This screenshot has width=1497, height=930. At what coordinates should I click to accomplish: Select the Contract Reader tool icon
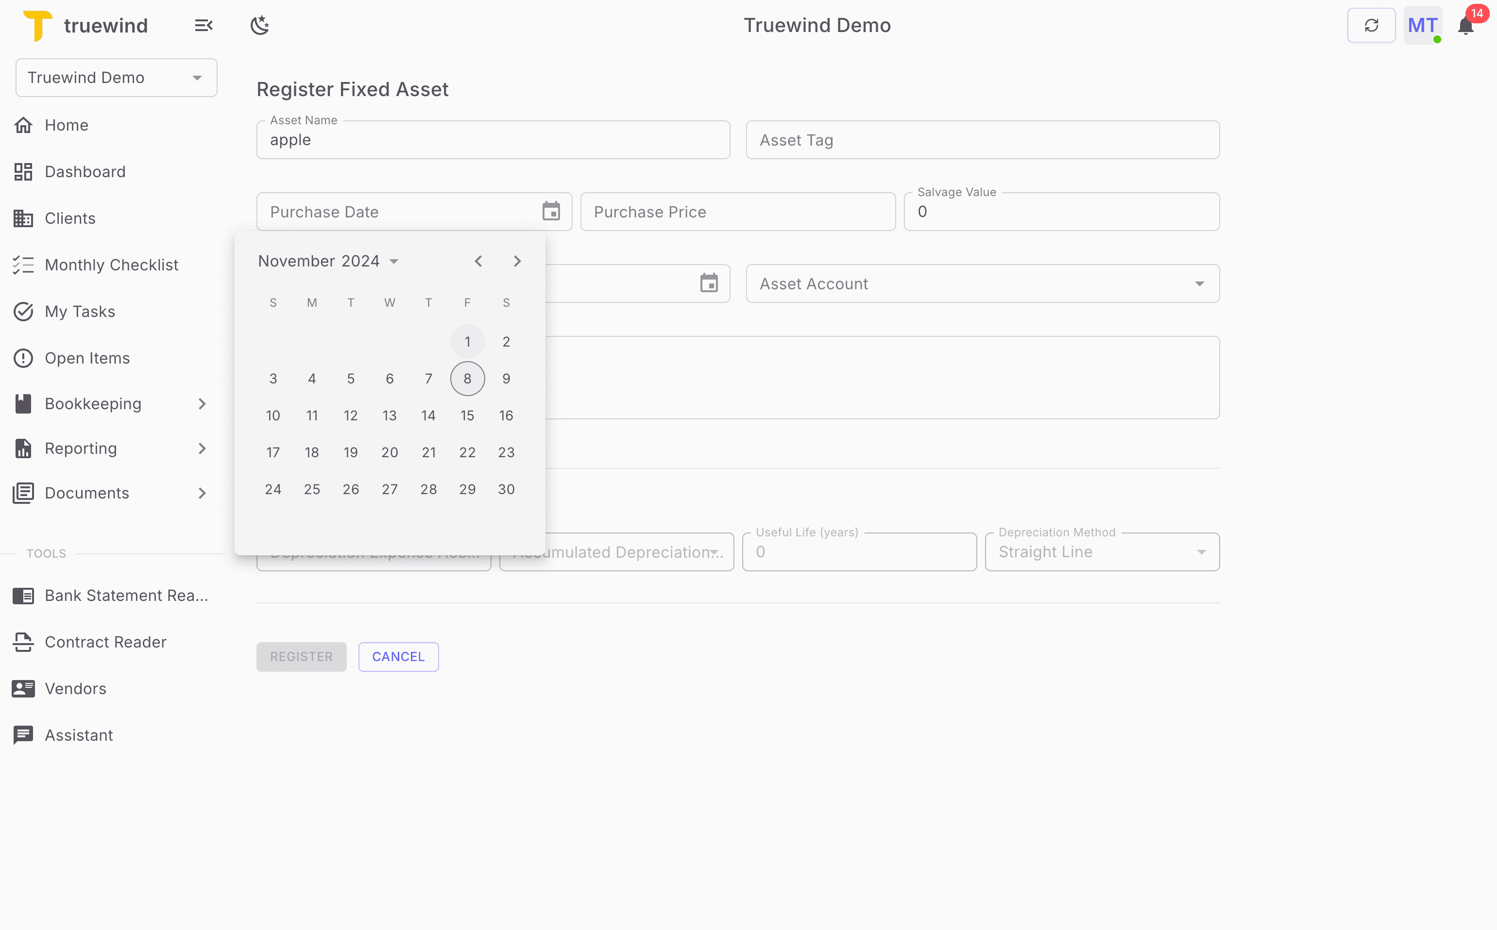23,642
